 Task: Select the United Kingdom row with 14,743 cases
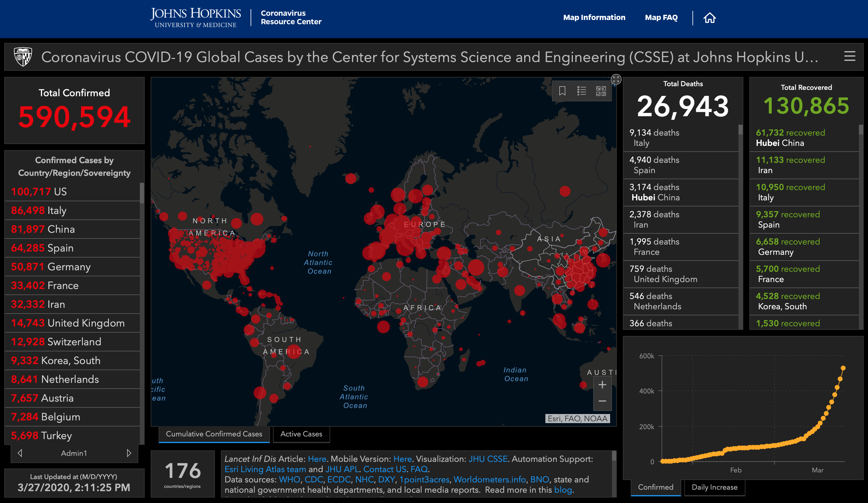click(x=72, y=323)
